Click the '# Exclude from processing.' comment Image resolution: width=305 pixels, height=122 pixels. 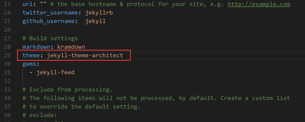pyautogui.click(x=68, y=89)
